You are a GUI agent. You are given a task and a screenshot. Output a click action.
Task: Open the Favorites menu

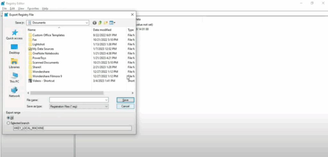pyautogui.click(x=33, y=9)
